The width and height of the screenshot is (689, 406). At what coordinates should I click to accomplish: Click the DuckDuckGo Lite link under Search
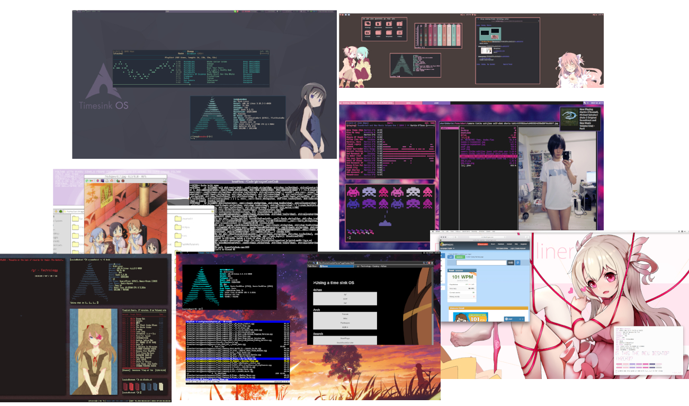(x=345, y=342)
